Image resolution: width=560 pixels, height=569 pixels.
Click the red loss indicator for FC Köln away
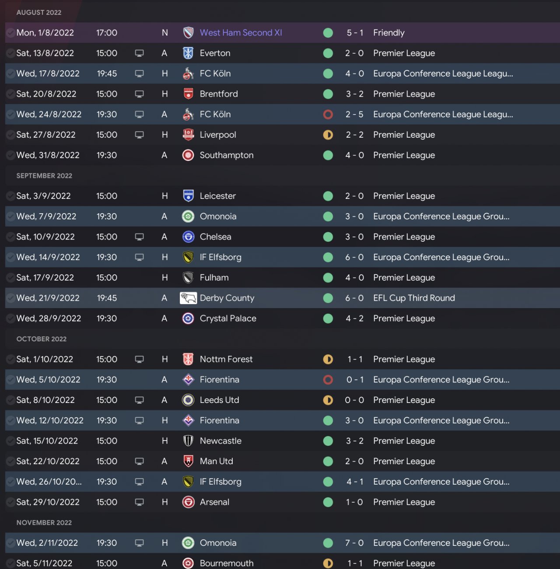coord(328,114)
